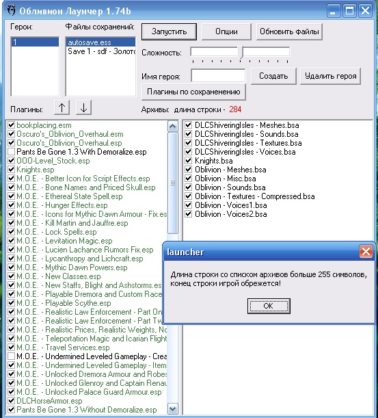Focus the Имя героя input field
The width and height of the screenshot is (378, 418).
pyautogui.click(x=218, y=76)
